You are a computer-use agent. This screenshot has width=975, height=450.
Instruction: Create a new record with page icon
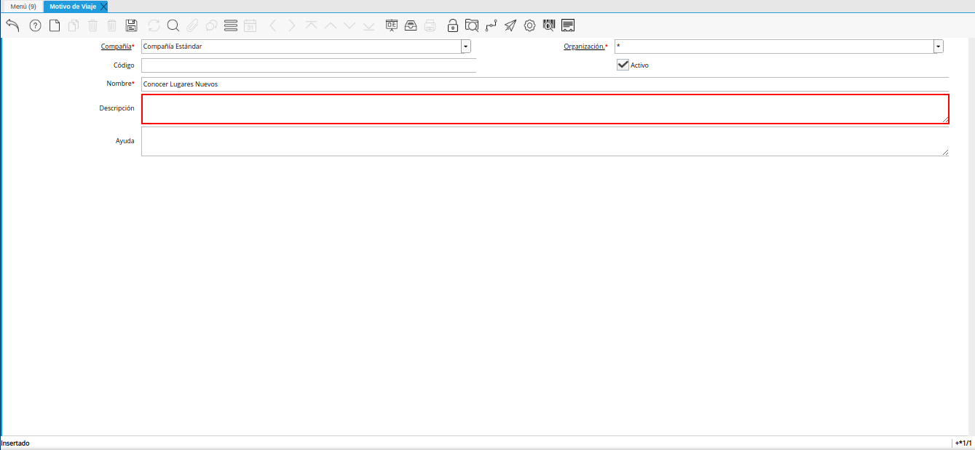click(55, 25)
